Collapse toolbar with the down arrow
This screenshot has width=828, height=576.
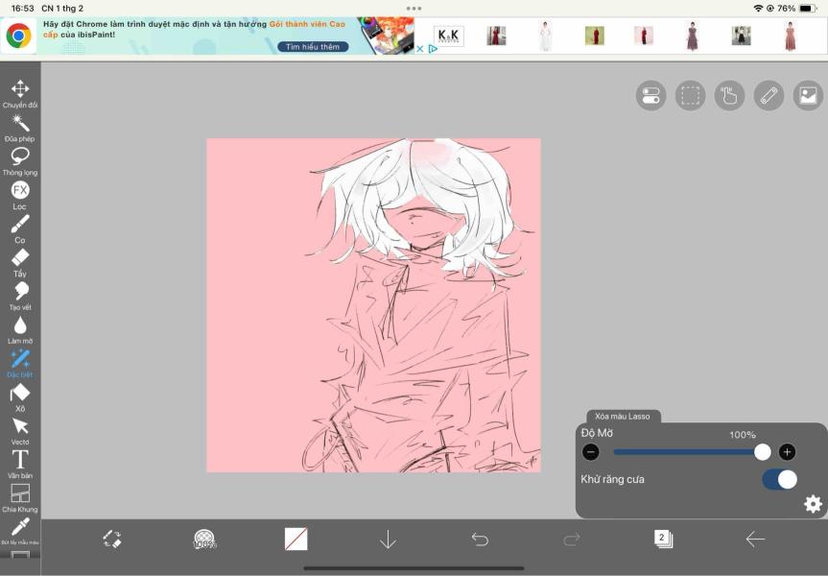point(388,540)
